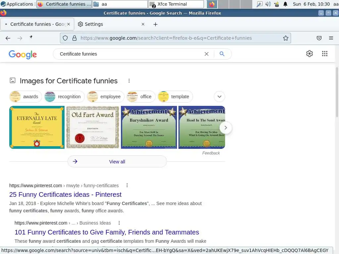Save page to Pocket
Image resolution: width=339 pixels, height=254 pixels.
click(319, 38)
